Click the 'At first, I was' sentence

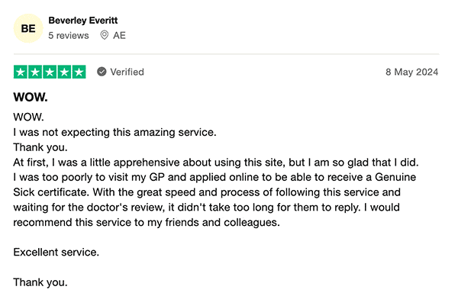tap(216, 163)
